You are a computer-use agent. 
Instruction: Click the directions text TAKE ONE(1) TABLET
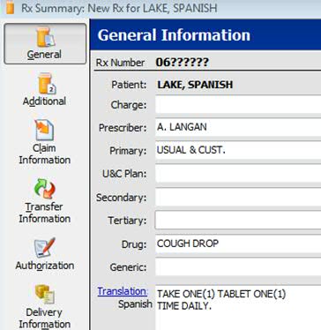tap(204, 294)
